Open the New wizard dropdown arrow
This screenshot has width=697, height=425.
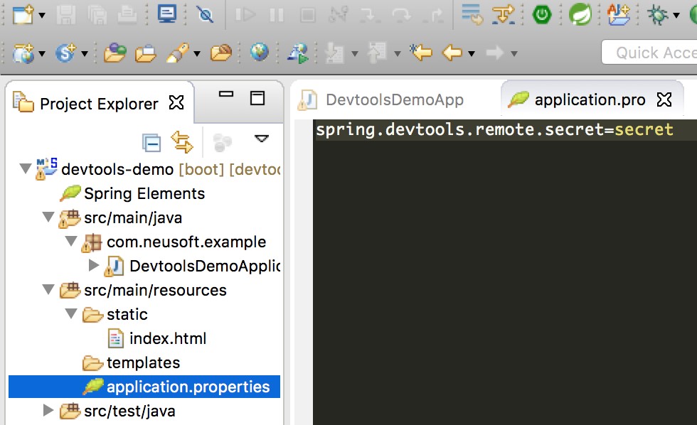(x=42, y=16)
